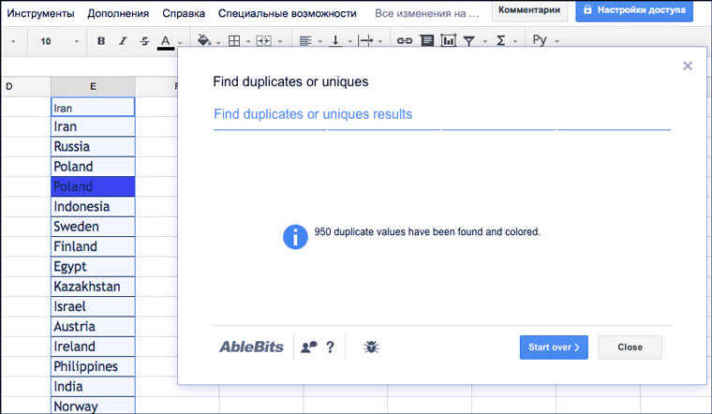Open functions sigma icon
Screen dimensions: 712x414
[500, 41]
